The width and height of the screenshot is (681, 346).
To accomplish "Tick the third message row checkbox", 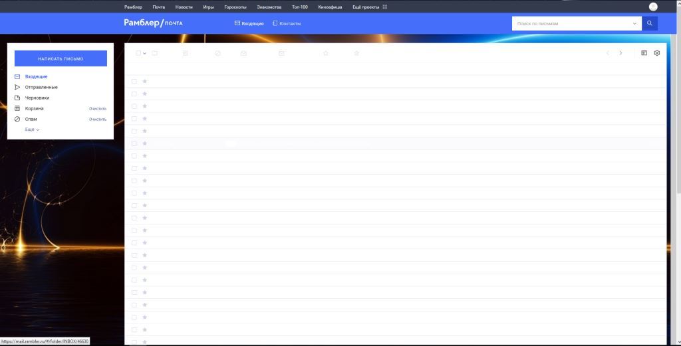I will (x=134, y=106).
